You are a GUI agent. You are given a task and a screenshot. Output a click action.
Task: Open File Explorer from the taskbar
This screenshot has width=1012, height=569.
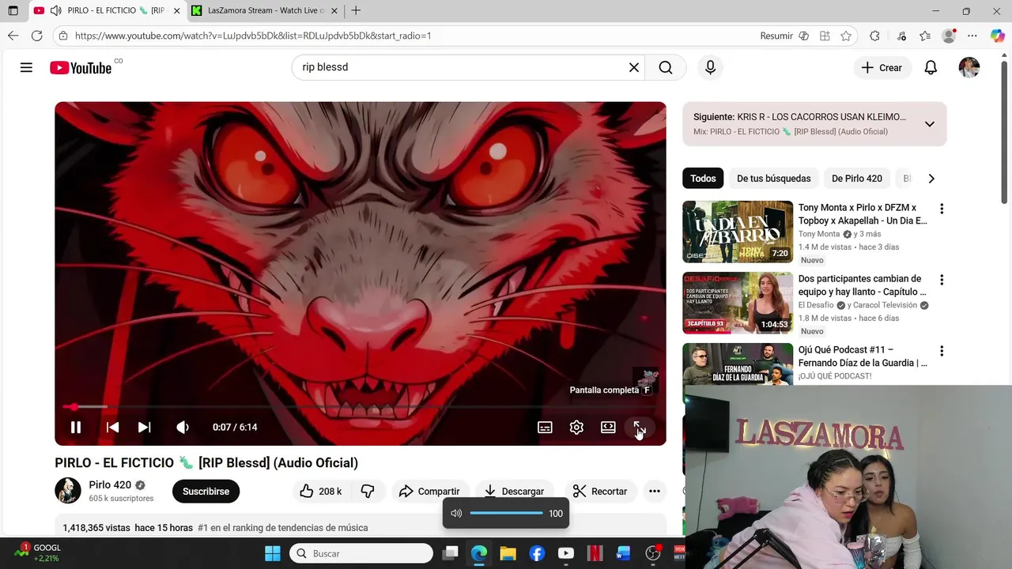pos(508,553)
